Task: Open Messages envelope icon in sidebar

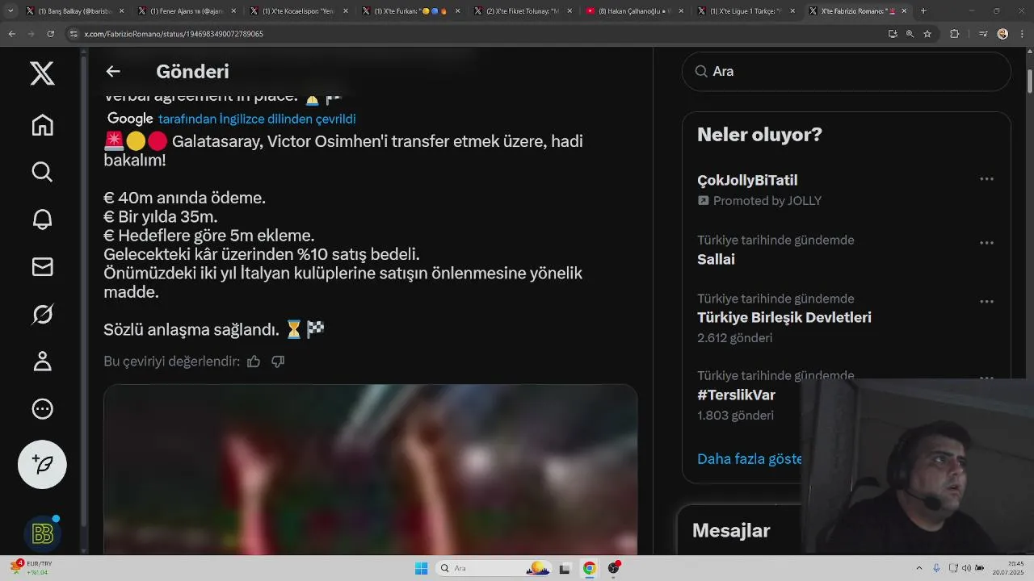Action: 42,267
